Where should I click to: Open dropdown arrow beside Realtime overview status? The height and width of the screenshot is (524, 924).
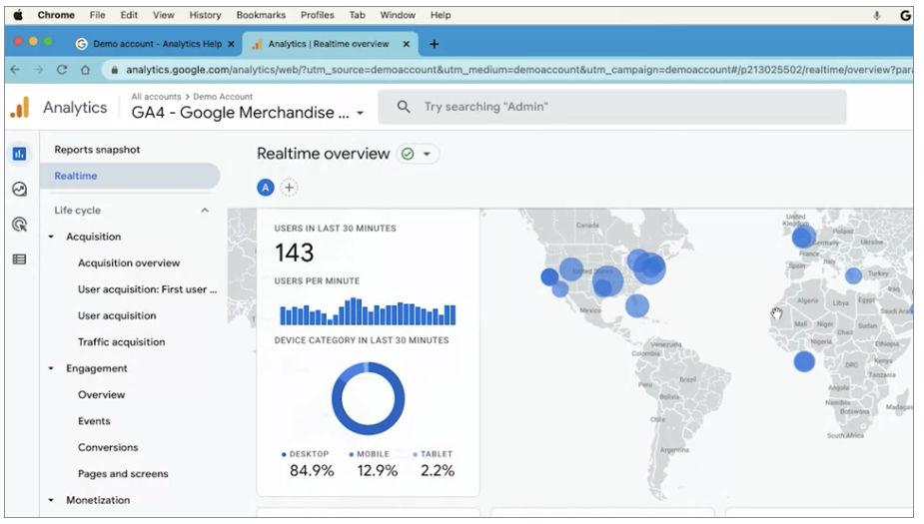(427, 154)
